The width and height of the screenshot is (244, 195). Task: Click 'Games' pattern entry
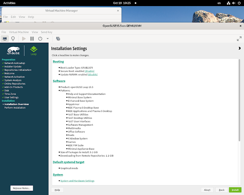(72, 142)
